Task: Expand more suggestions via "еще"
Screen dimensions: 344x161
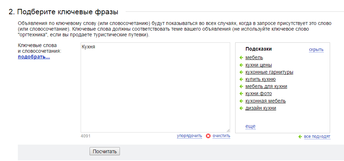Action: tap(251, 126)
